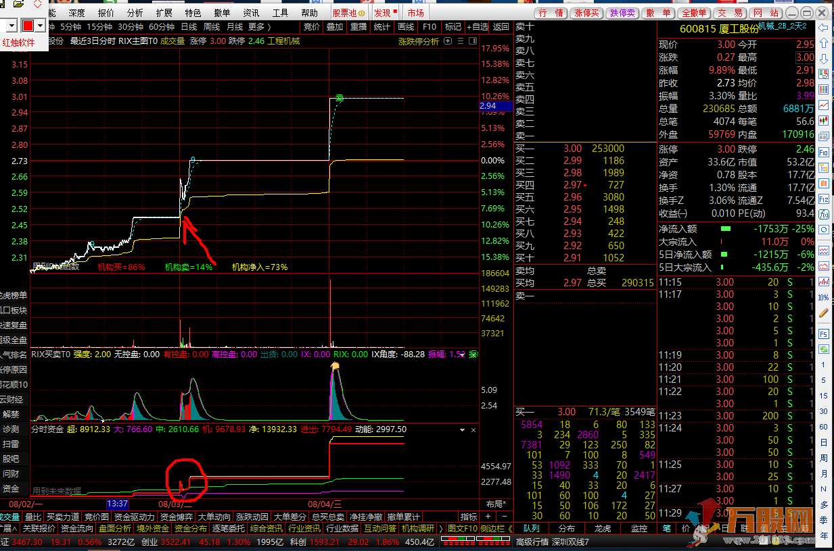Screen dimensions: 834x551
Task: Click the up arrow icon in right sidebar
Action: click(x=823, y=43)
